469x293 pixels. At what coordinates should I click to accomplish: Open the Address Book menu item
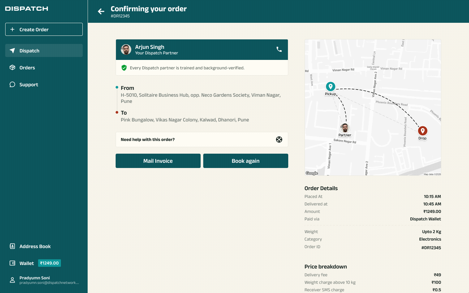[44, 246]
